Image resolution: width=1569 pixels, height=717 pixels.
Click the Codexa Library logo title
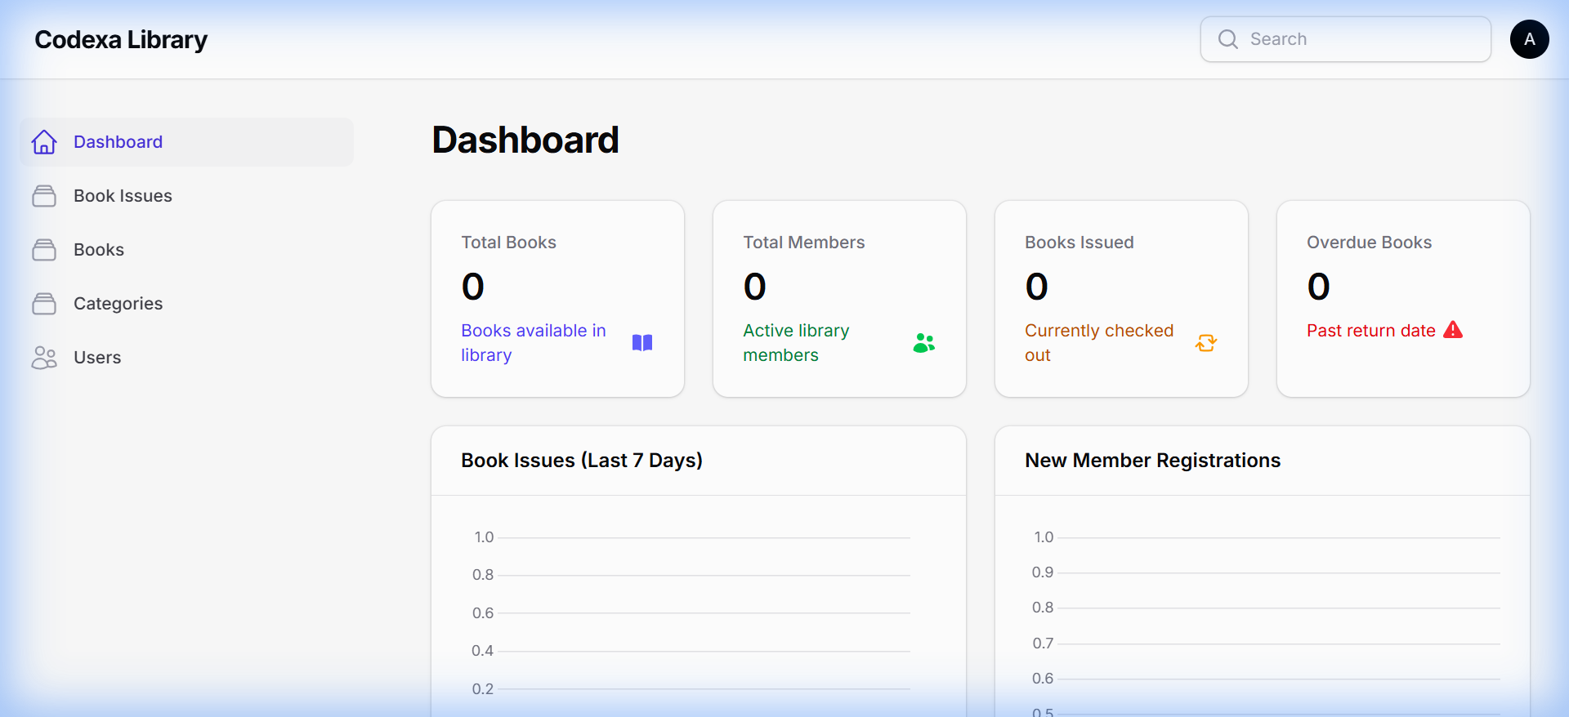tap(121, 39)
